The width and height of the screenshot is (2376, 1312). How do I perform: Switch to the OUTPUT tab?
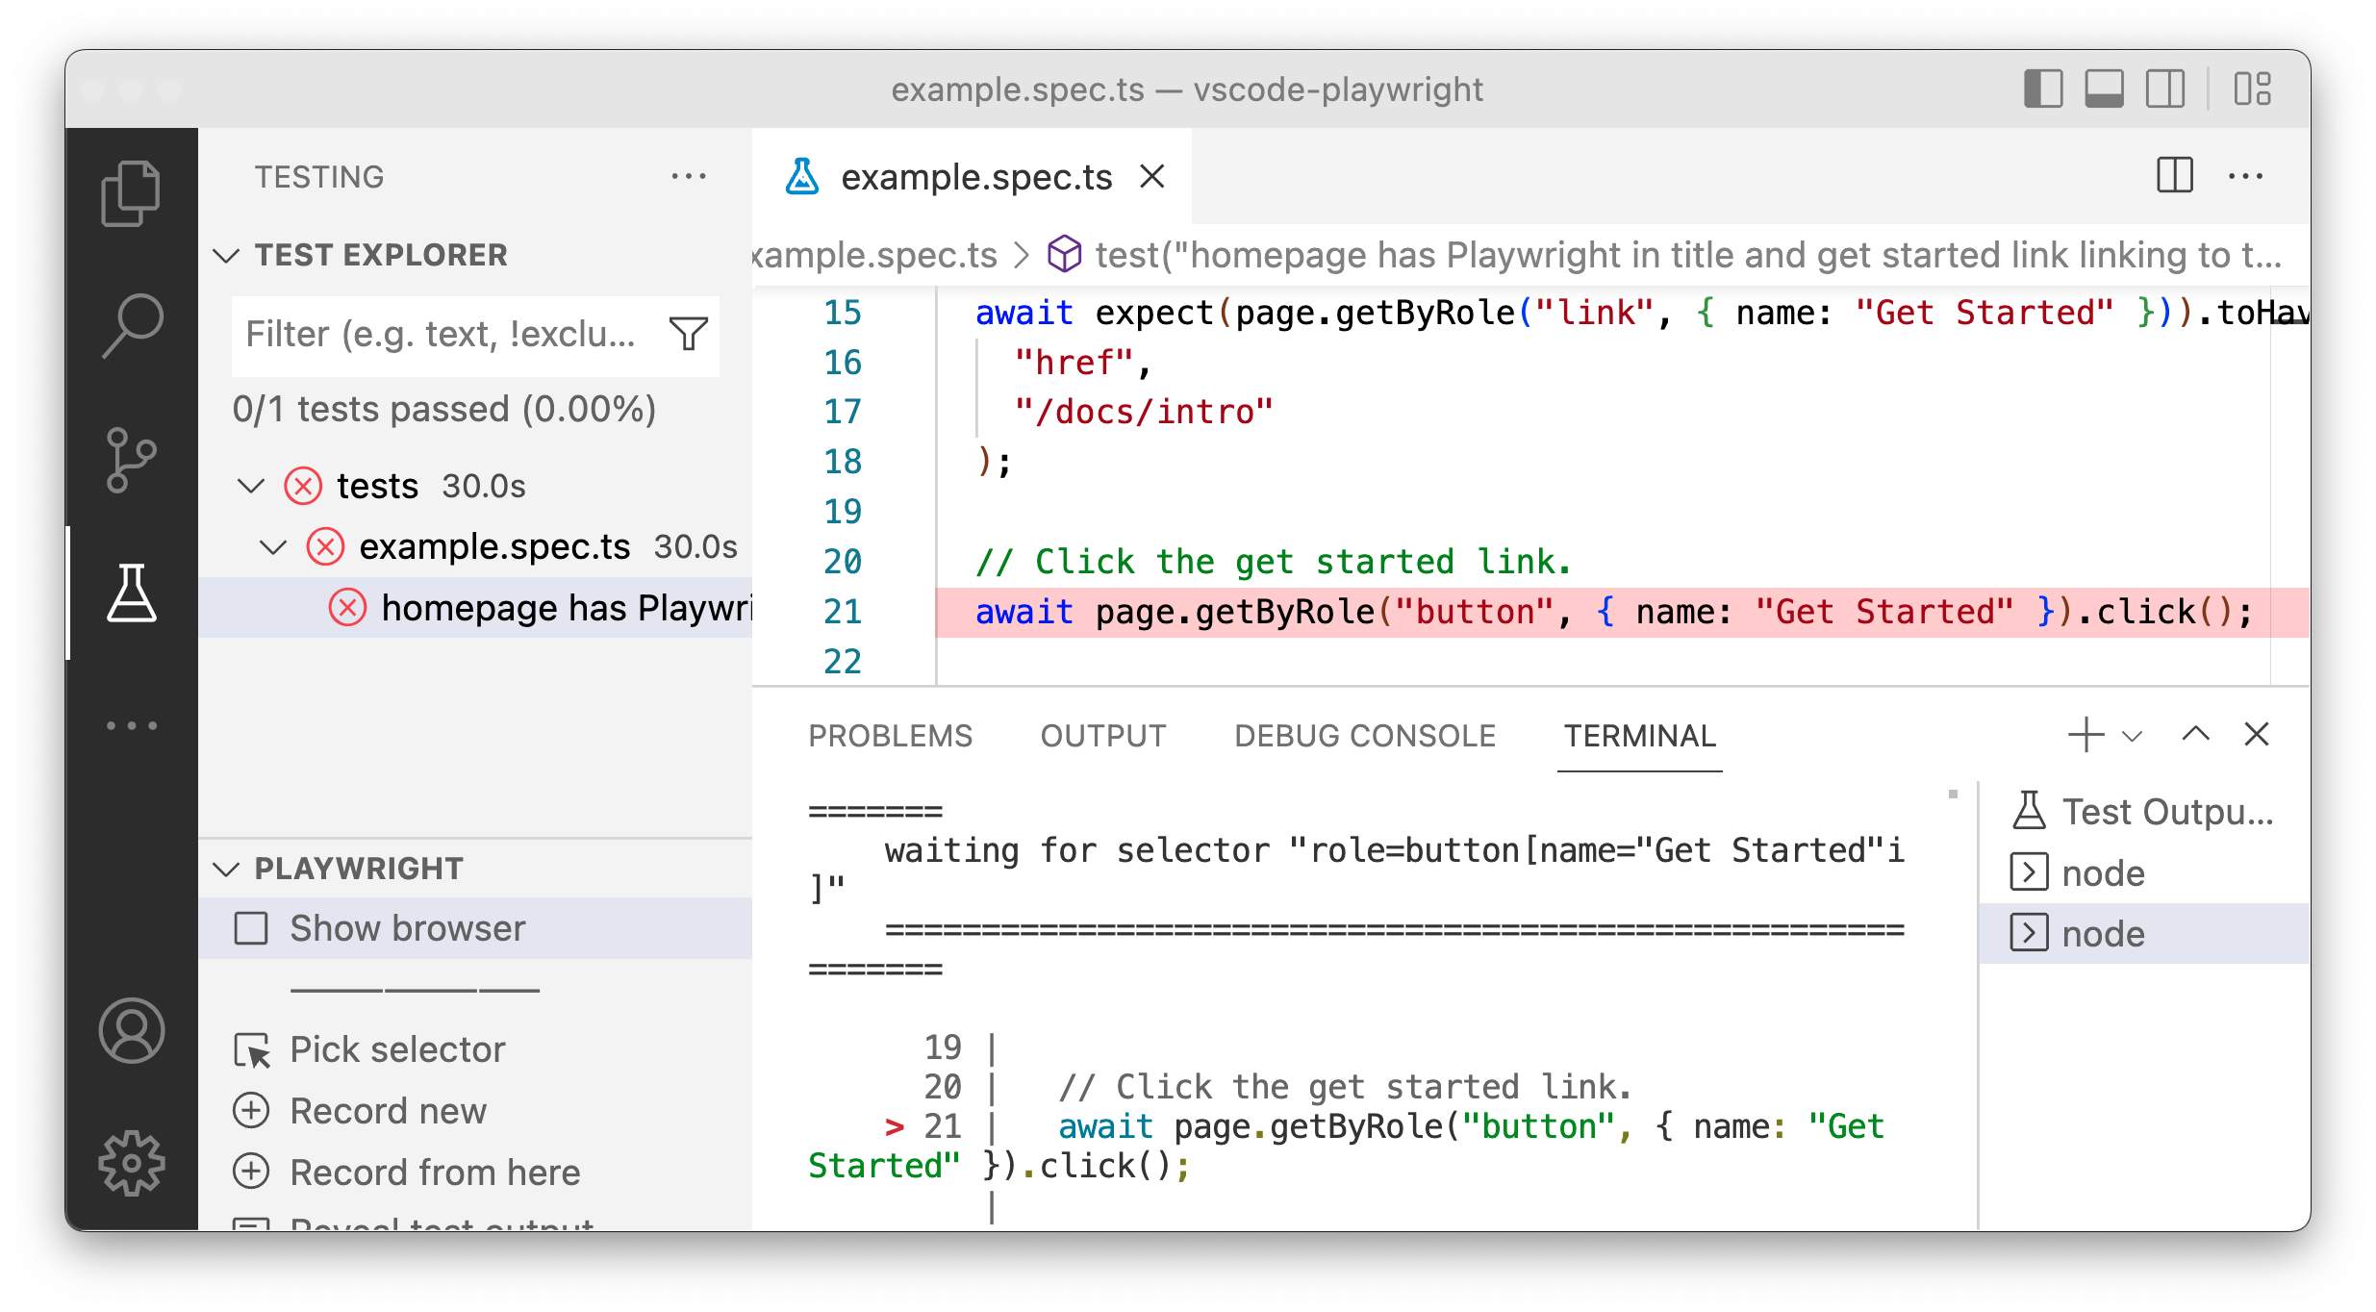(1103, 736)
